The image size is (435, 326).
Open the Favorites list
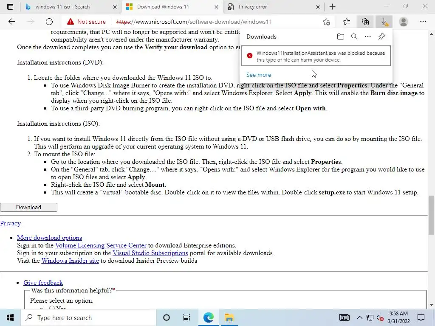point(347,22)
